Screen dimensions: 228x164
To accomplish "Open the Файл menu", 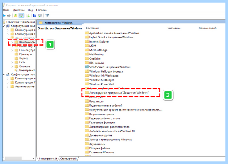I will (6, 10).
